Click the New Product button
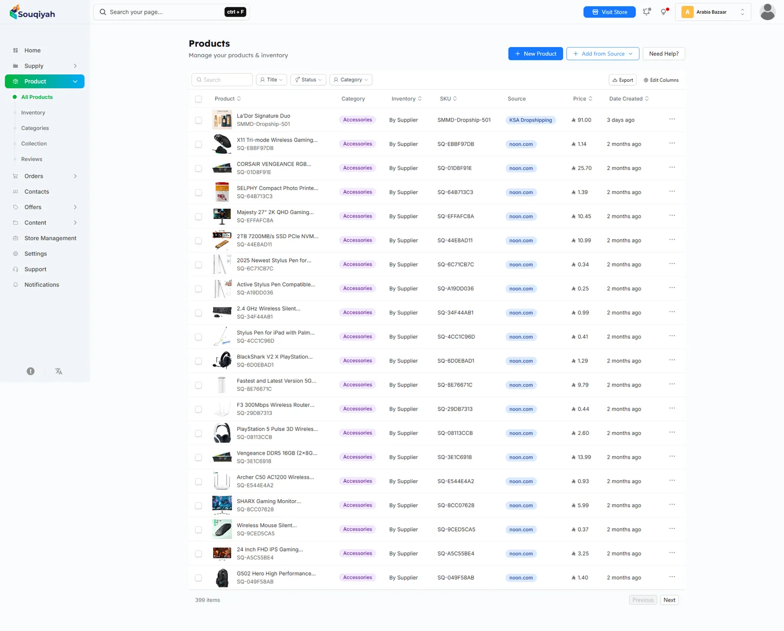This screenshot has height=631, width=784. 536,54
